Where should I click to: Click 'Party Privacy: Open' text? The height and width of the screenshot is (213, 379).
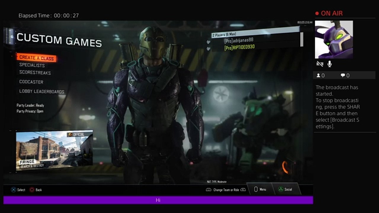click(30, 111)
